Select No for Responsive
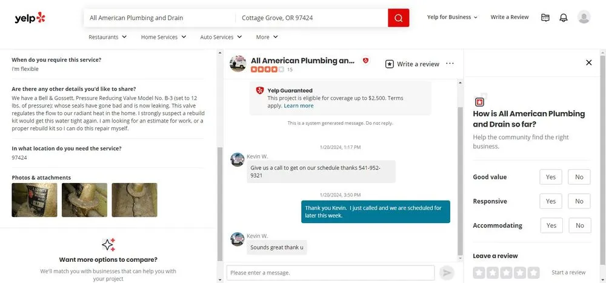This screenshot has height=283, width=606. click(579, 201)
